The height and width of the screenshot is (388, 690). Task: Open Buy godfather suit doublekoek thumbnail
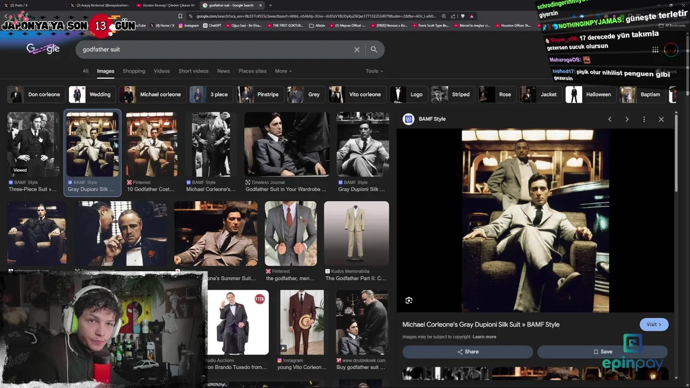362,322
